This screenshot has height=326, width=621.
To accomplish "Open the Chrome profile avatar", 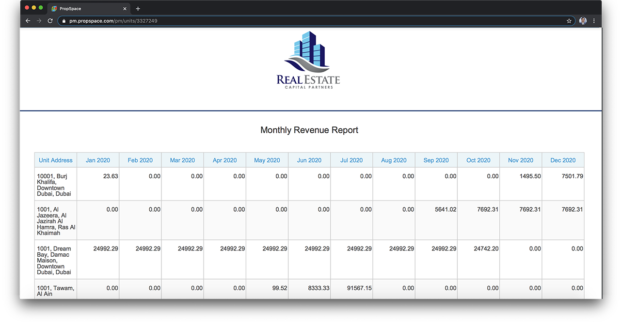I will (583, 21).
